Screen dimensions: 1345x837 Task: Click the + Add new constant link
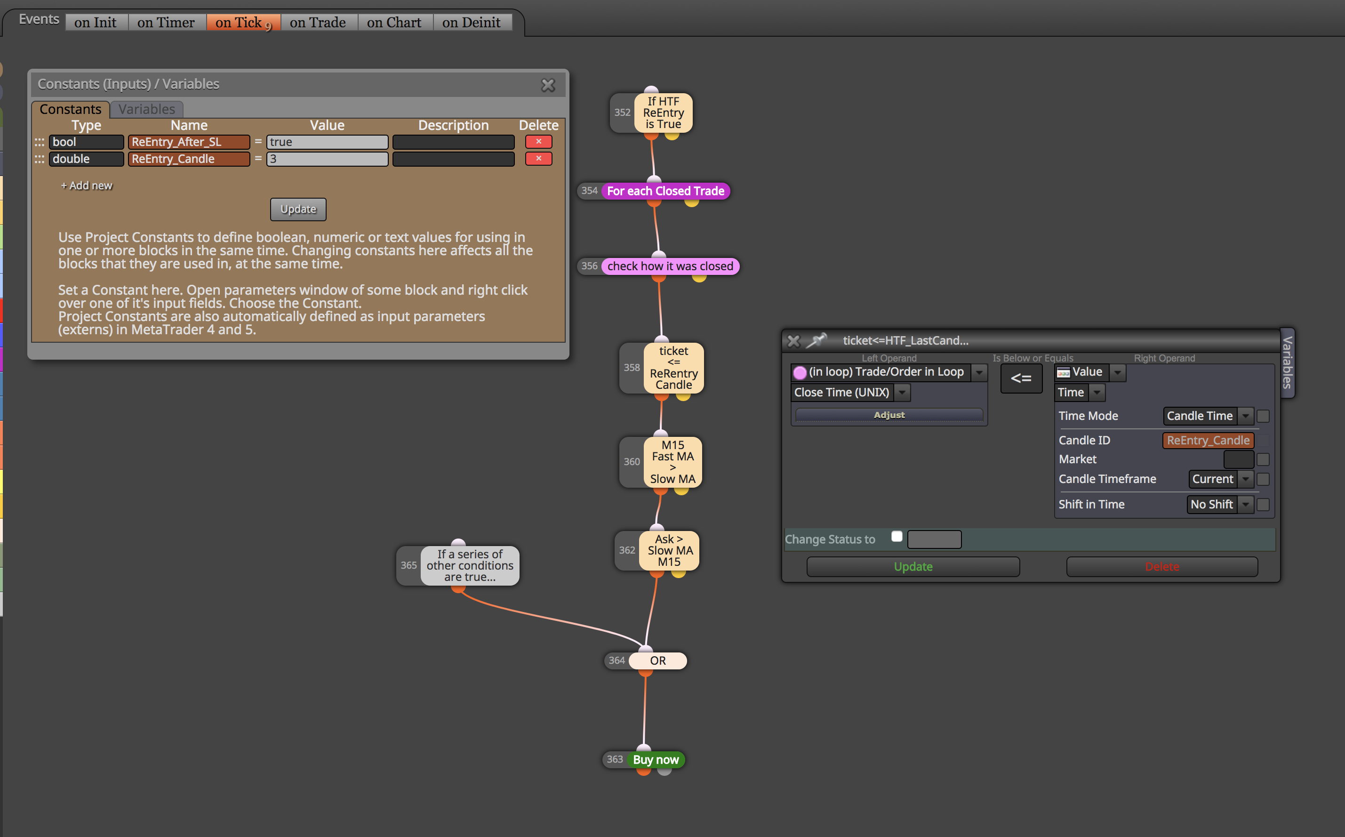coord(86,185)
